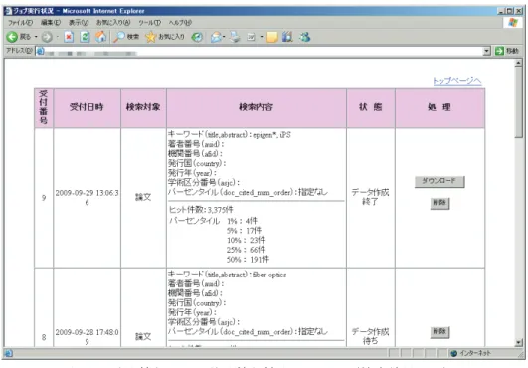Open the Messenger people icon
528x368 pixels.
click(x=305, y=37)
